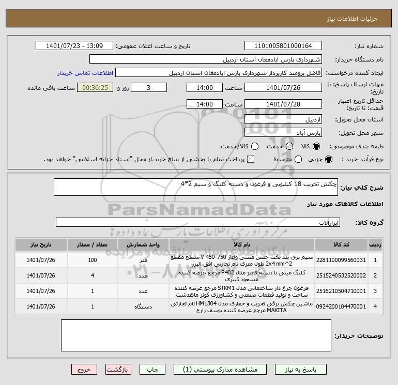Viewport: 398px width, 385px height.
Task: Click the buyer organization name field
Action: click(206, 59)
